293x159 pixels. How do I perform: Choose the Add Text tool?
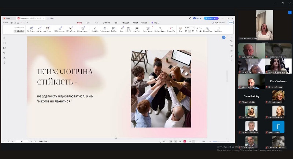[x=39, y=29]
